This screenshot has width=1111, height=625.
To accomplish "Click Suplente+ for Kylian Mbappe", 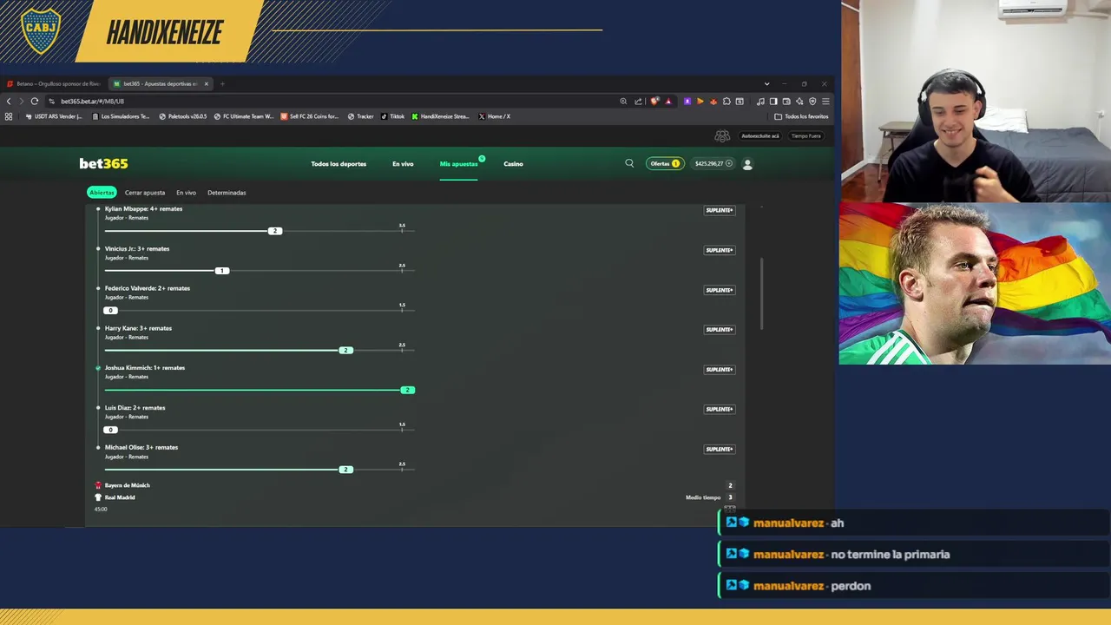I will pos(720,210).
